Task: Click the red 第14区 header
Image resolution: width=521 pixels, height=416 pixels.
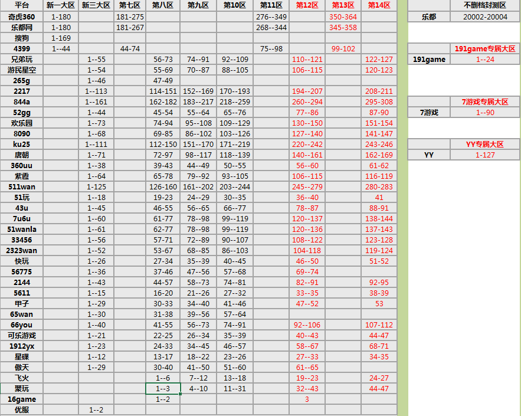Action: coord(379,5)
